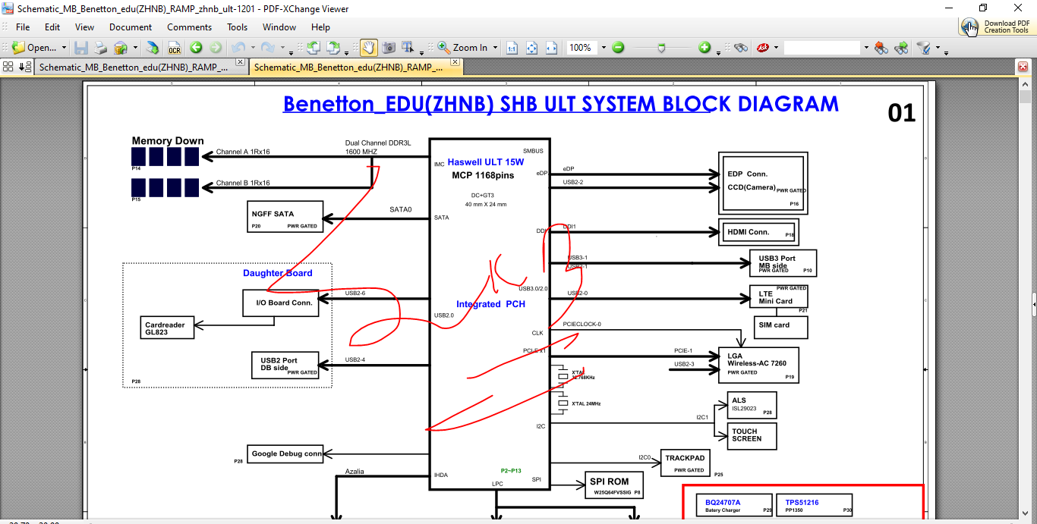This screenshot has height=524, width=1037.
Task: Click the Email document icon
Action: (x=121, y=47)
